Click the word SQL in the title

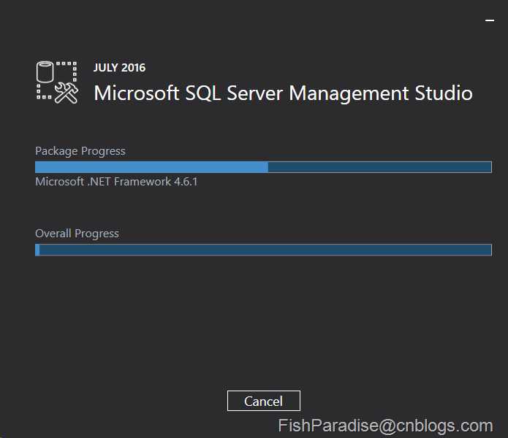click(202, 93)
